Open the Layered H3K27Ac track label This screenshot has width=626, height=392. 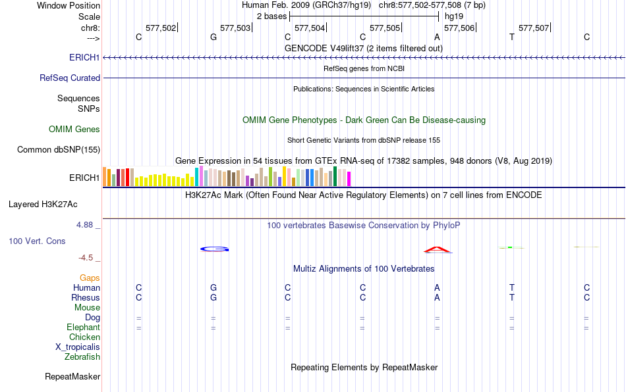point(43,205)
